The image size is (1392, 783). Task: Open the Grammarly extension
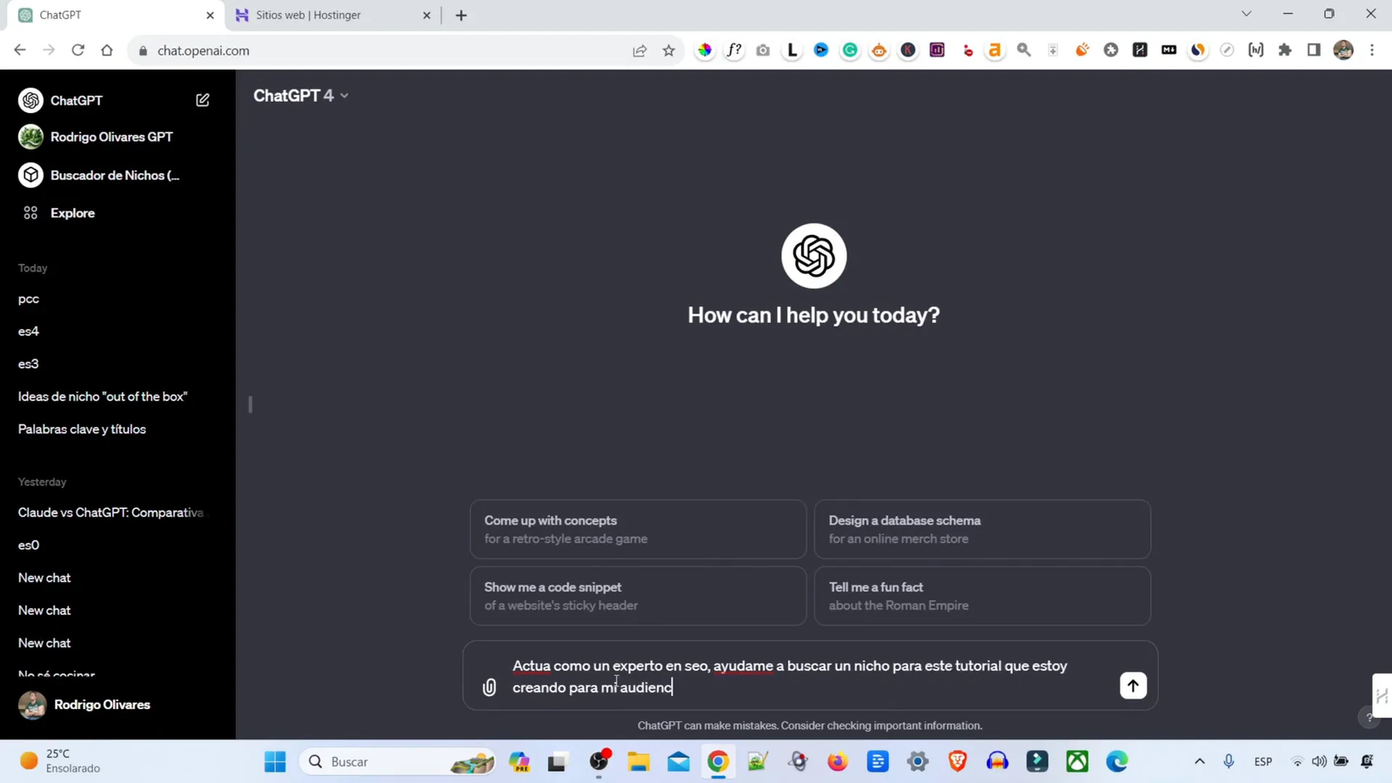pos(849,50)
